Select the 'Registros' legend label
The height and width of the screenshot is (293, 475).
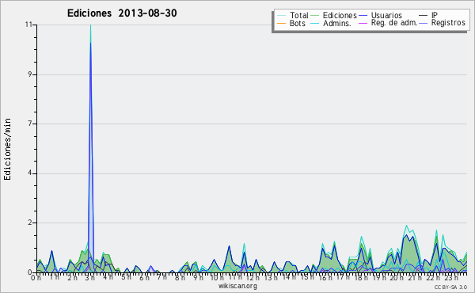click(448, 23)
